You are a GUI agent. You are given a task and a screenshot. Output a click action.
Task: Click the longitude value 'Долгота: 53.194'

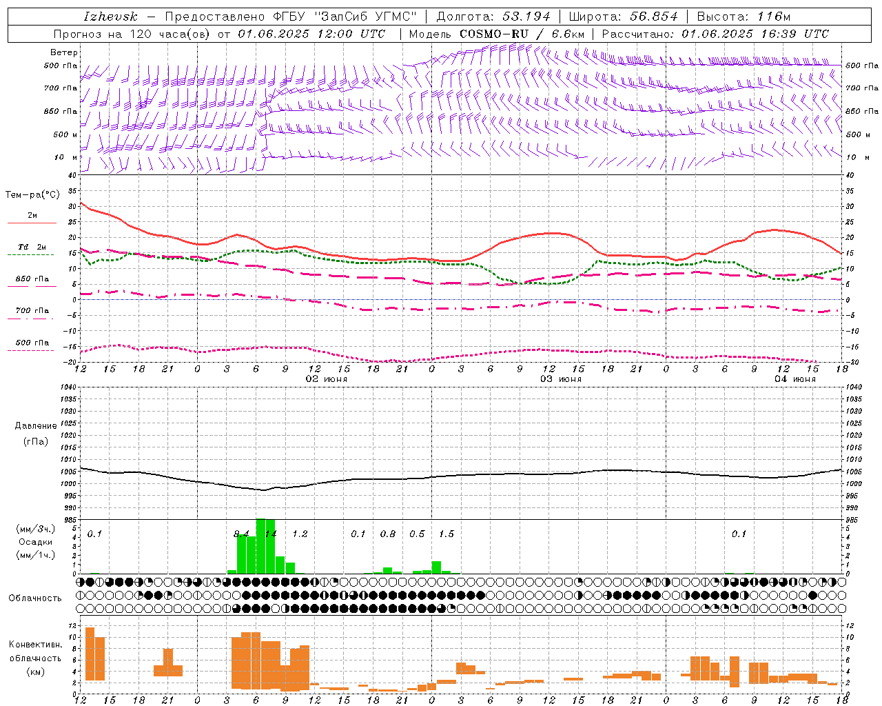point(493,17)
